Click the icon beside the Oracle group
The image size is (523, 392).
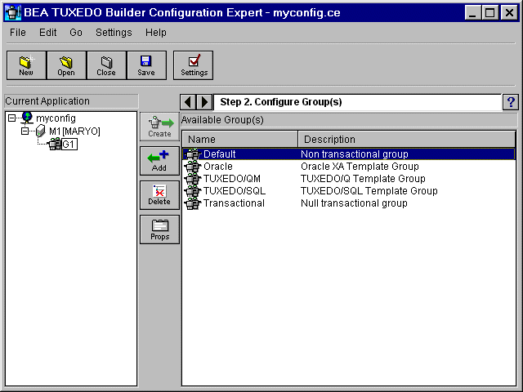(x=193, y=167)
